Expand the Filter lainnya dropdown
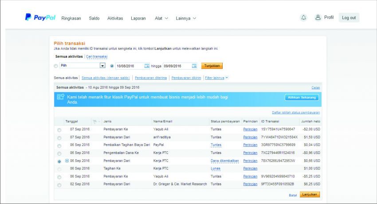This screenshot has height=204, width=377. click(216, 78)
